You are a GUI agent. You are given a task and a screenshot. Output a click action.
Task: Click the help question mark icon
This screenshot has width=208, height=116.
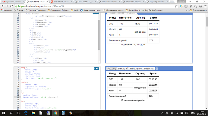tap(157, 69)
